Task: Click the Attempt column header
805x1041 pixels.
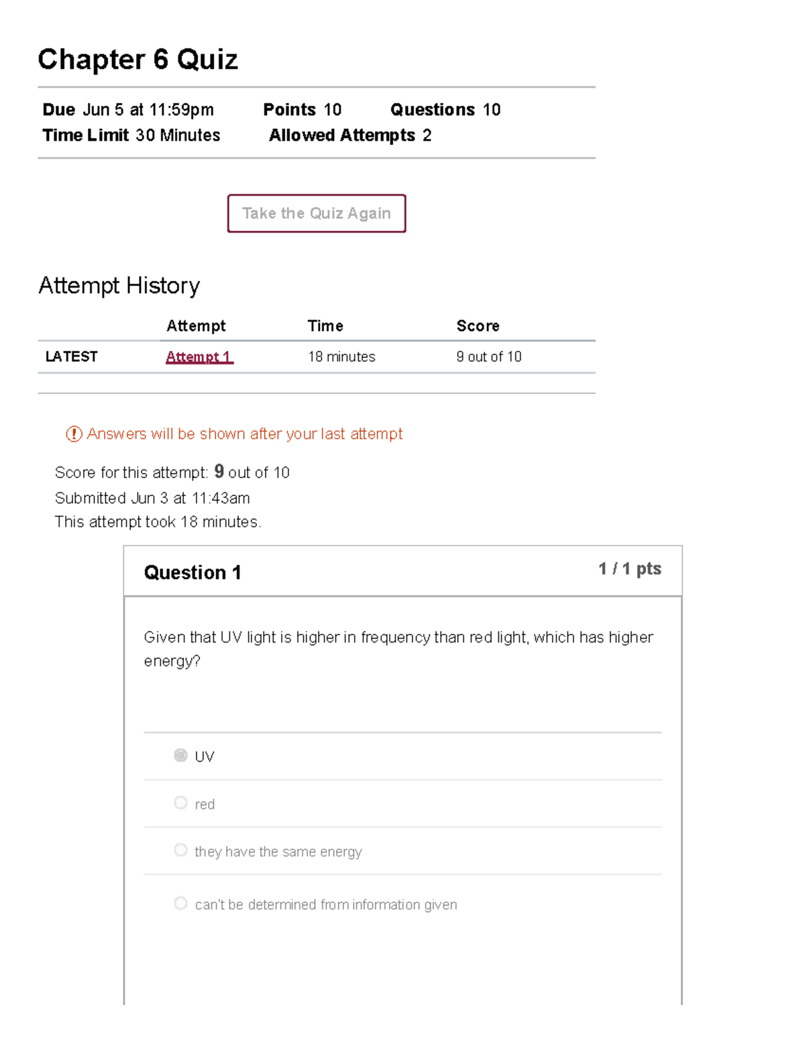Action: [x=196, y=326]
